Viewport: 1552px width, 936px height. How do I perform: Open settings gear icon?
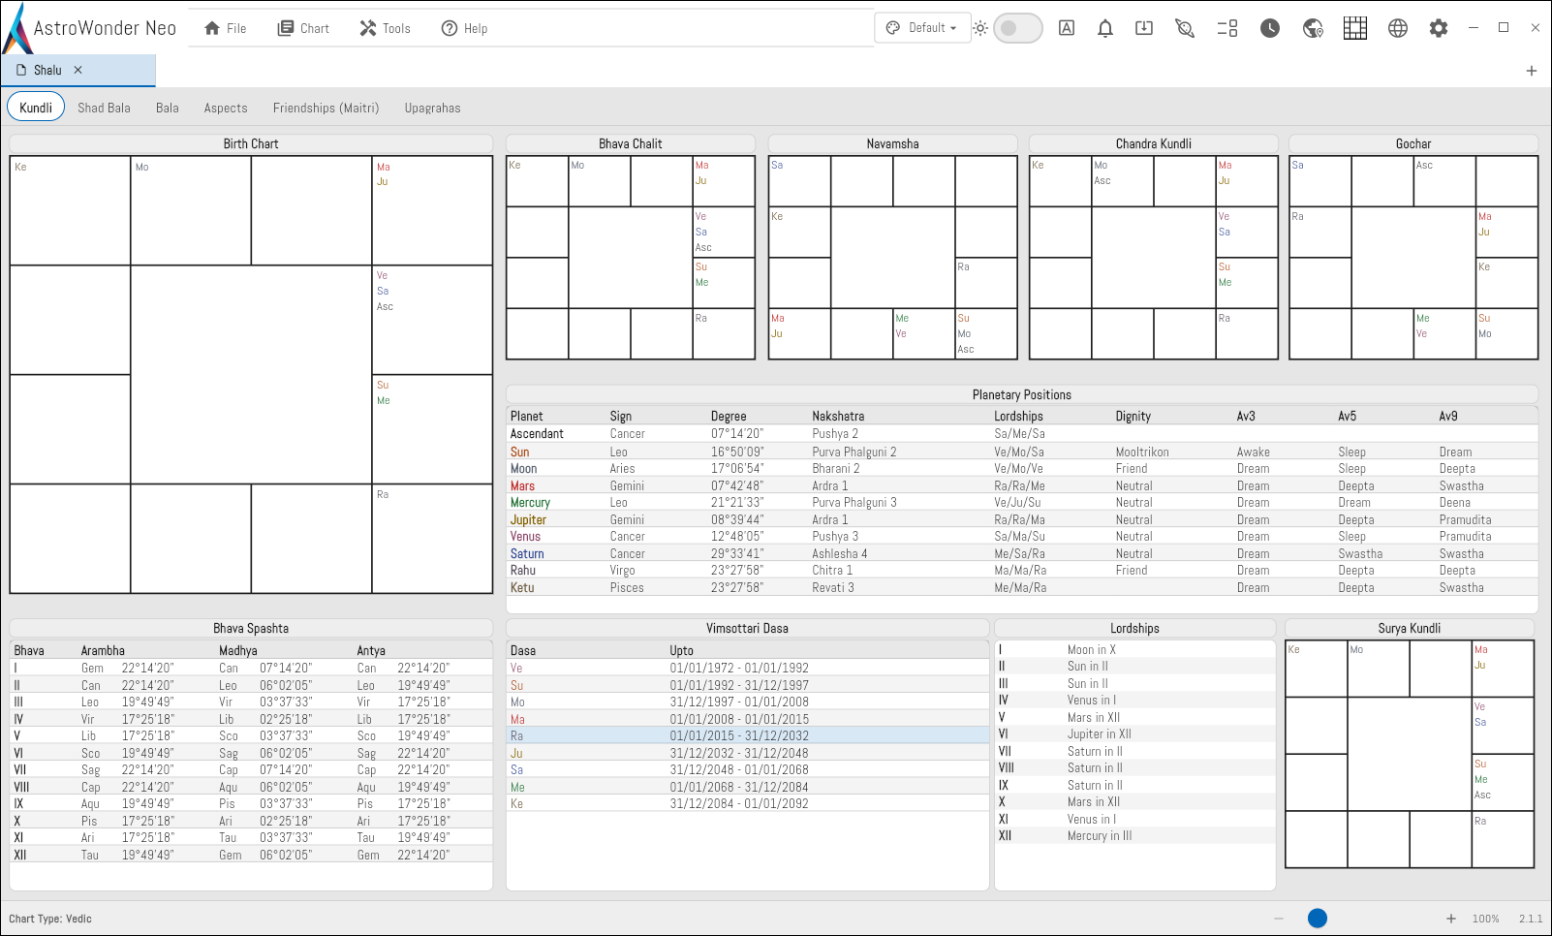[1439, 28]
